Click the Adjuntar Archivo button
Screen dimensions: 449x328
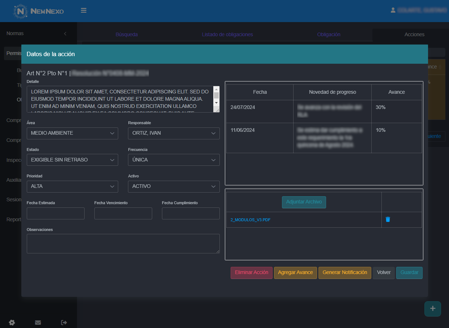tap(304, 202)
